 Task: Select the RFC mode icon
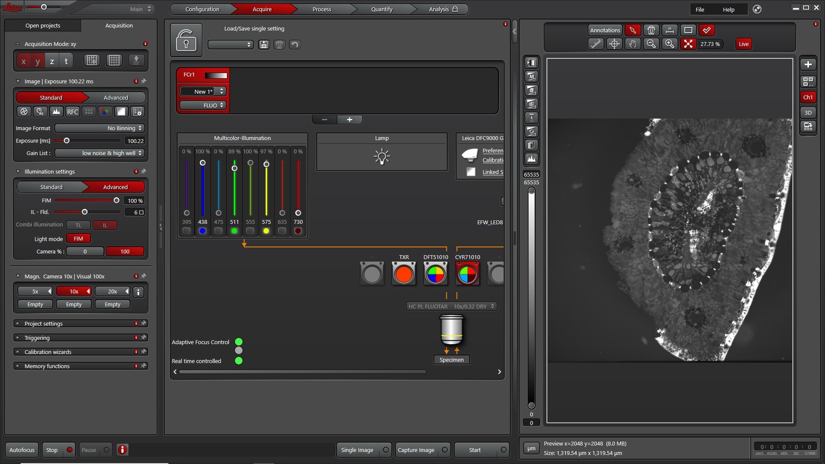(72, 111)
